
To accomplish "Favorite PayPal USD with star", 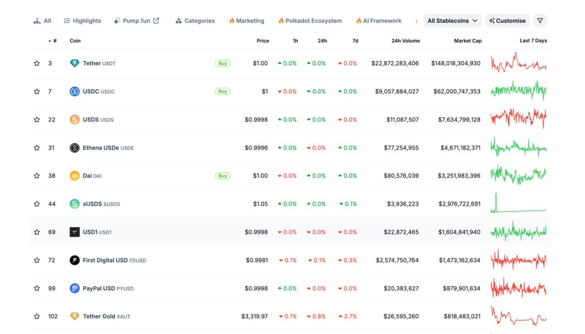I will tap(37, 288).
